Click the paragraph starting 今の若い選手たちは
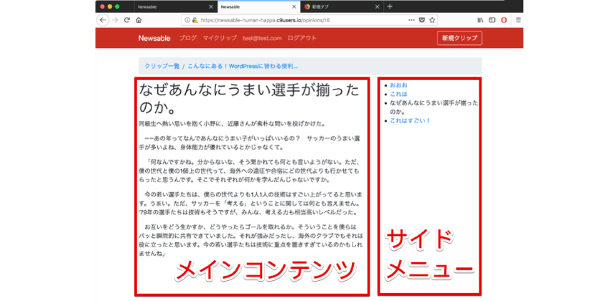The width and height of the screenshot is (603, 301). [250, 203]
